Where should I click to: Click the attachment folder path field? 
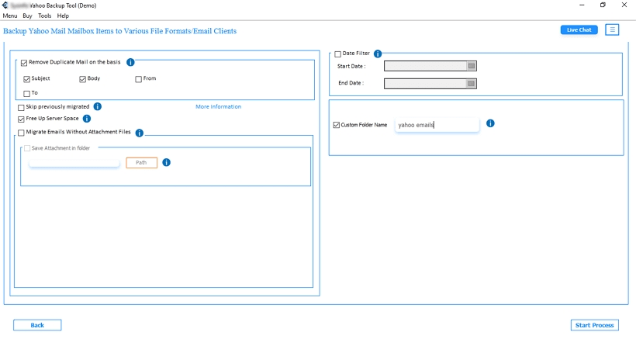(x=74, y=163)
